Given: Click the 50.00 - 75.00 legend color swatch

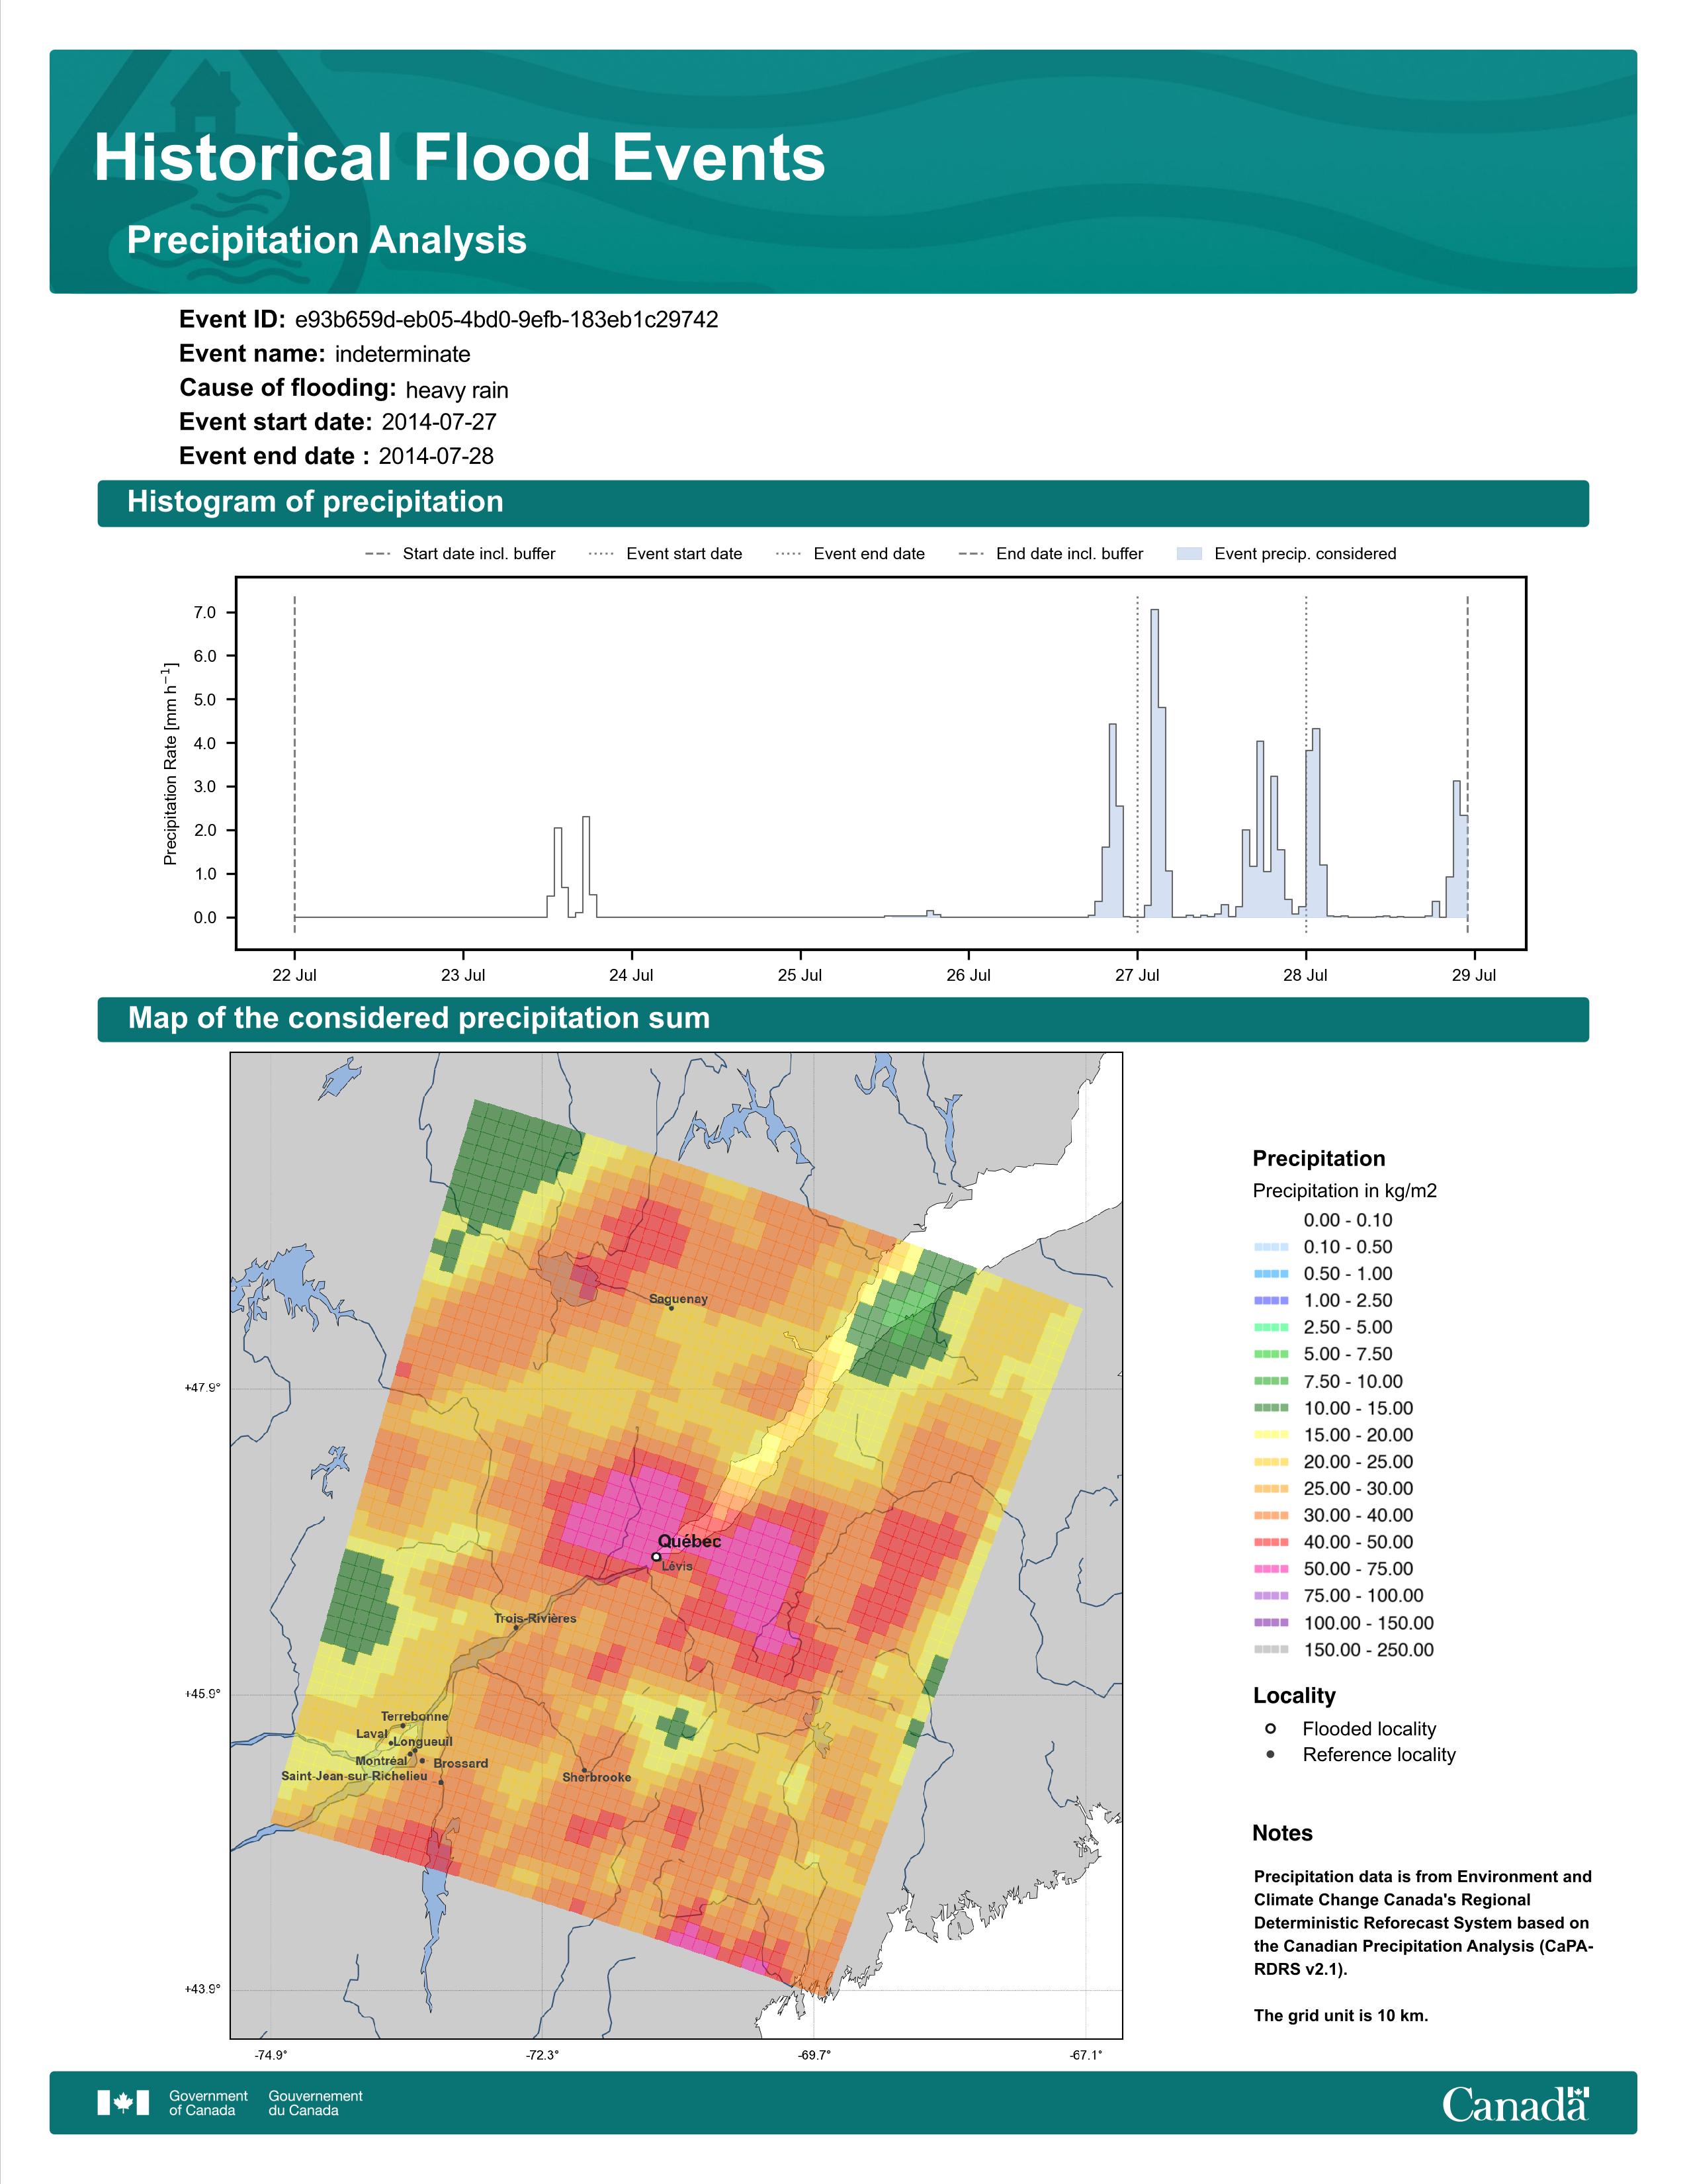Looking at the screenshot, I should click(x=1272, y=1569).
